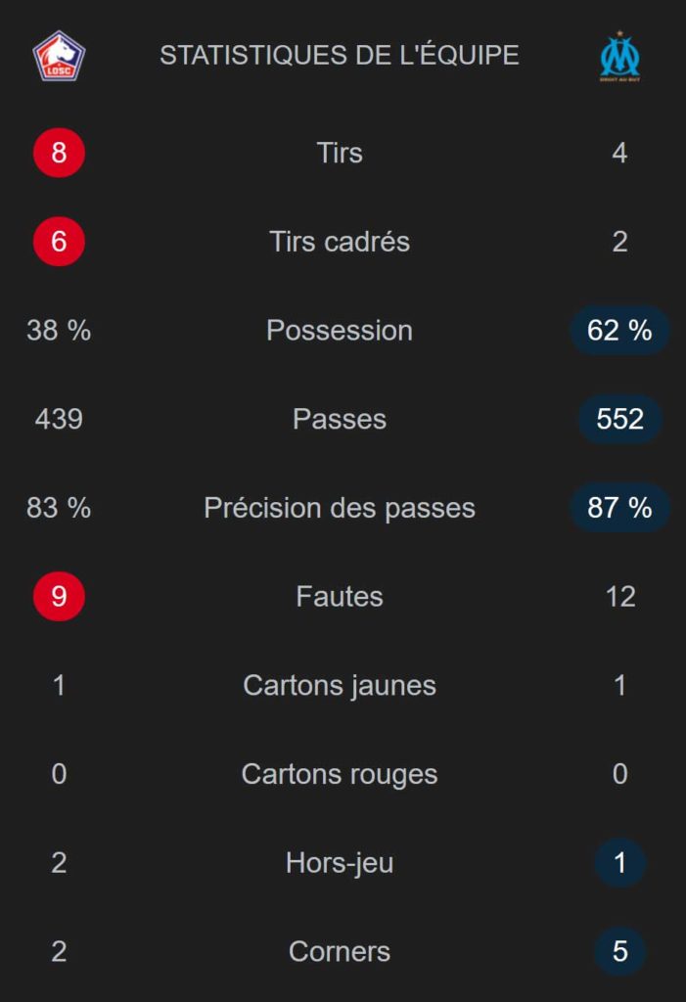The height and width of the screenshot is (1002, 686).
Task: Select the Cartons jaunes row label
Action: click(x=340, y=685)
